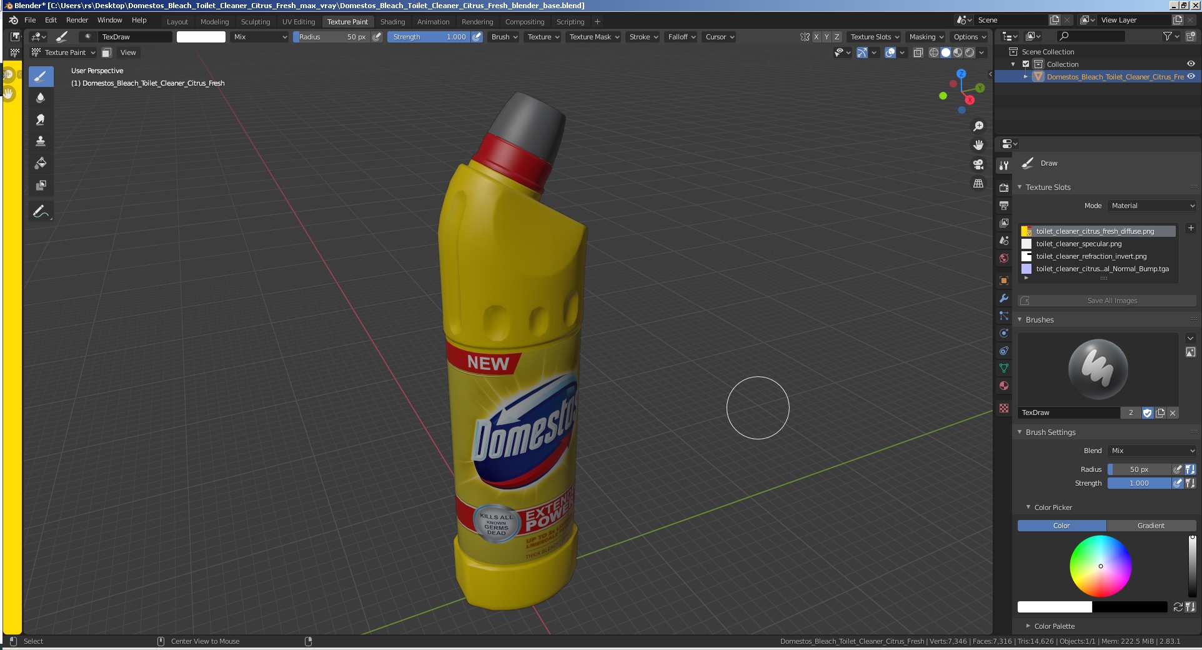
Task: Select the Mask tool
Action: (x=41, y=185)
